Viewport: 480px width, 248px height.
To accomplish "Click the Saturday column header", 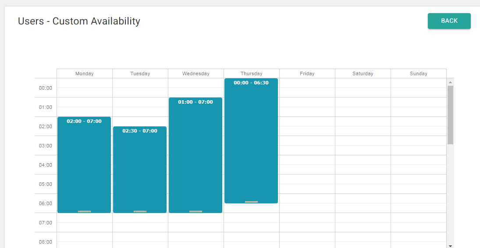I will coord(363,73).
